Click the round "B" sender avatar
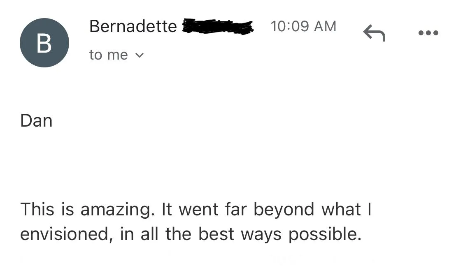Screen dimensions: 463x268 (44, 43)
